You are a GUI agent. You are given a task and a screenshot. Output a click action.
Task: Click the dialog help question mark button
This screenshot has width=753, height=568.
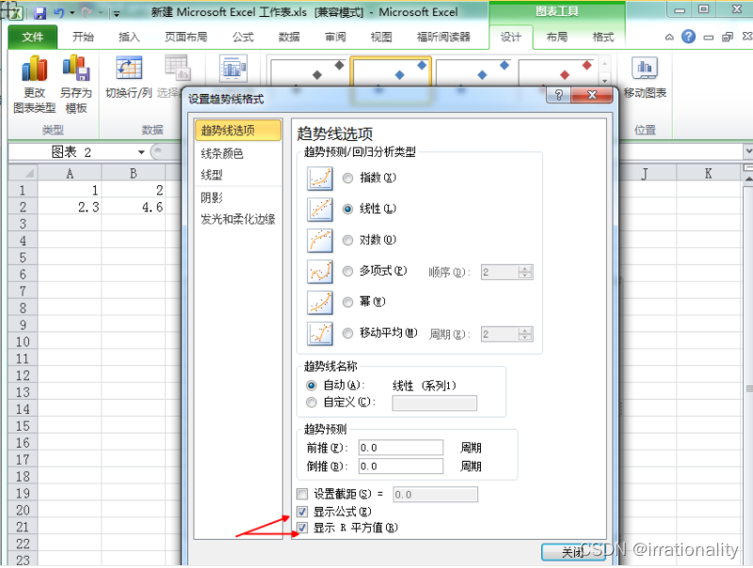(558, 95)
